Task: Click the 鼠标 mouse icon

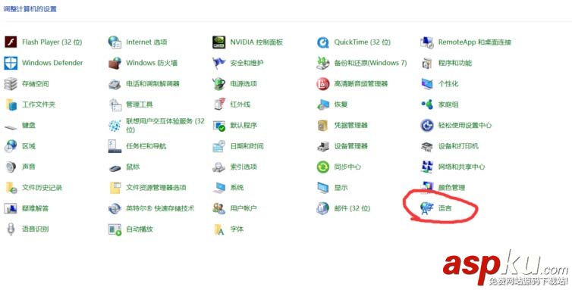Action: point(115,168)
